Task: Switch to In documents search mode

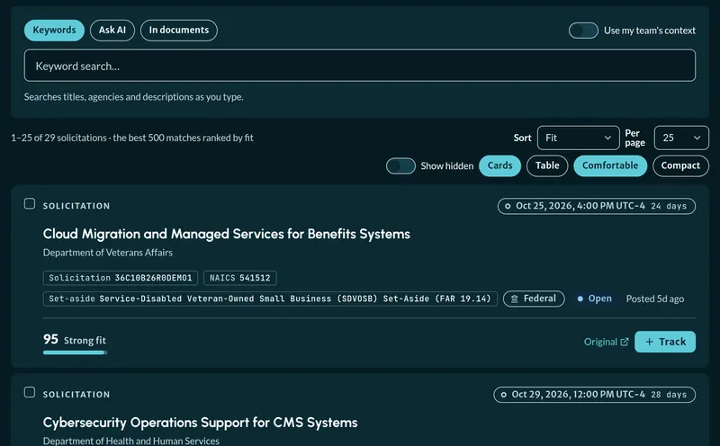Action: tap(178, 31)
